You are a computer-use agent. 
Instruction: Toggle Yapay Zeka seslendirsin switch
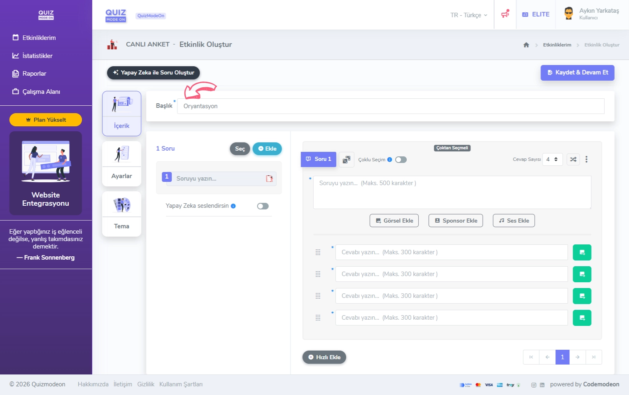point(263,206)
